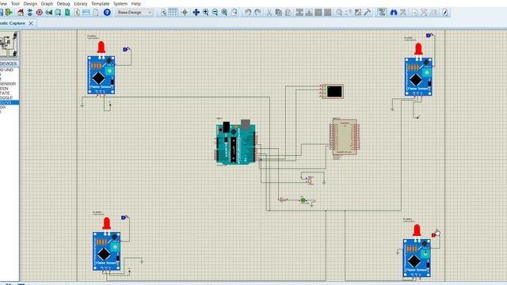Toggle the Wire Autorouter icon

click(x=382, y=13)
